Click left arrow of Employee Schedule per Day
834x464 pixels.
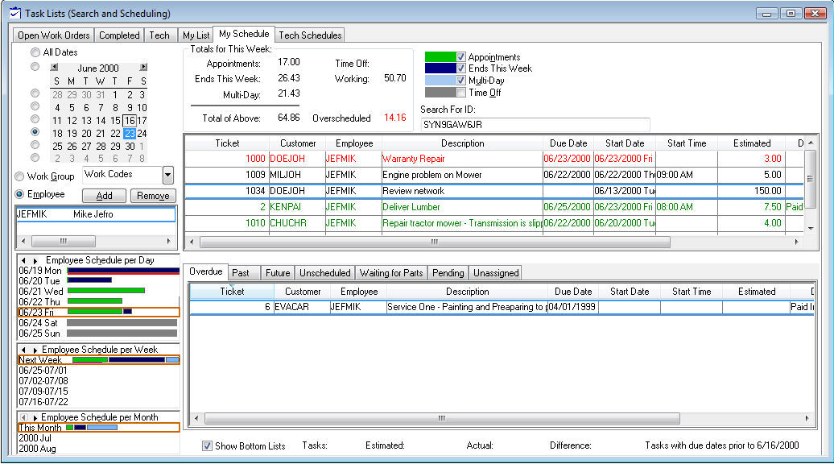click(23, 260)
